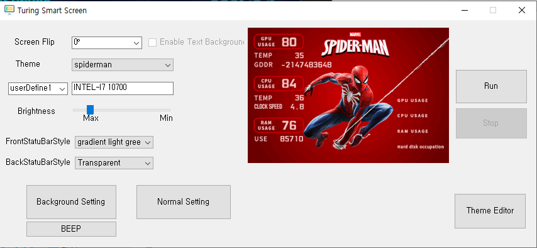This screenshot has height=248, width=537.
Task: Open the BackStatuBarStyle Transparent dropdown
Action: point(114,163)
